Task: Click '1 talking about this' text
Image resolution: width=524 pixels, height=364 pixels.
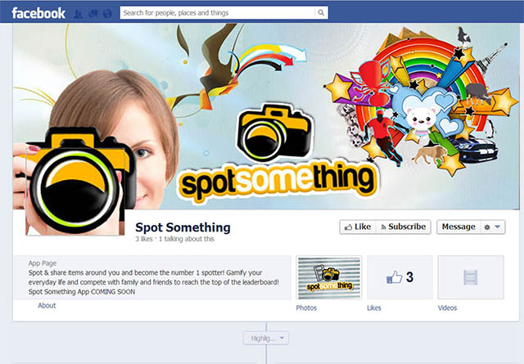Action: (x=187, y=239)
